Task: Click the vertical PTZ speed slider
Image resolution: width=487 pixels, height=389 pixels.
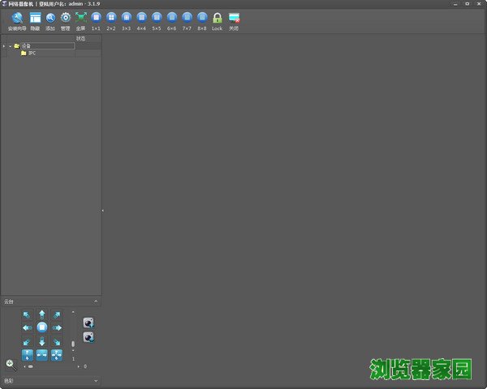Action: coord(72,343)
